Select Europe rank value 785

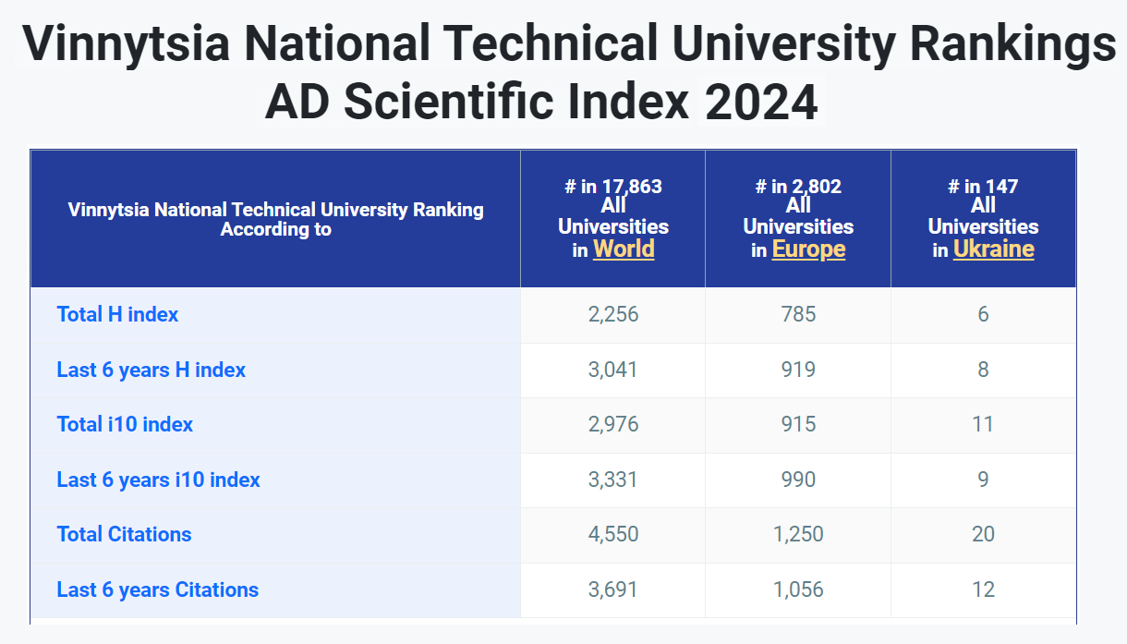coord(798,314)
